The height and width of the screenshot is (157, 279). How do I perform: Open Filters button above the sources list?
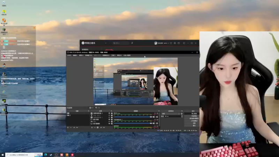pyautogui.click(x=98, y=108)
